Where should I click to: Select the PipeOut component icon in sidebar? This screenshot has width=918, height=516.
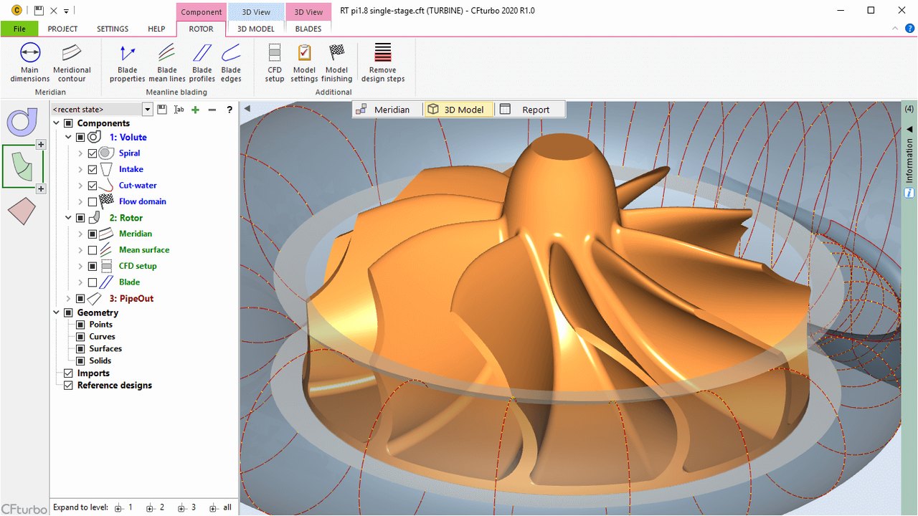coord(22,211)
